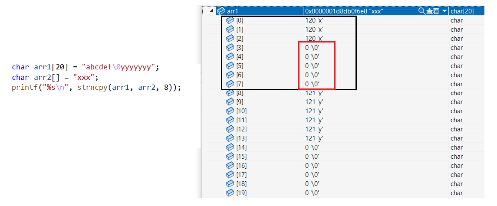The width and height of the screenshot is (497, 206).
Task: Click value 0 '\0' in row [19]
Action: pos(312,193)
